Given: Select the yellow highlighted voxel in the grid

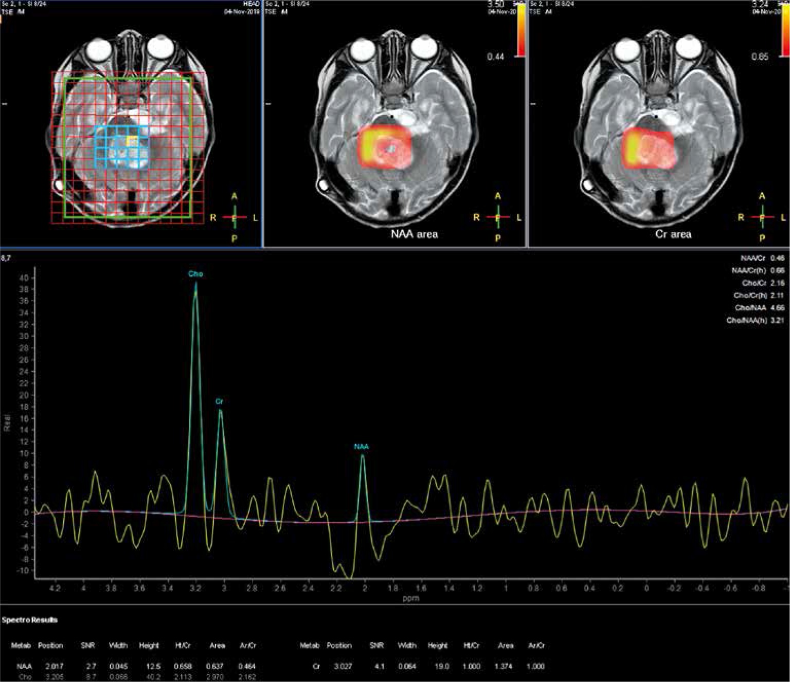Looking at the screenshot, I should pyautogui.click(x=132, y=140).
